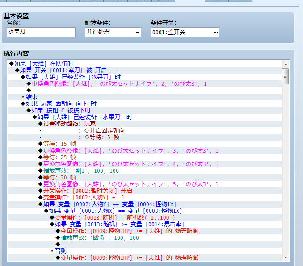Image resolution: width=303 pixels, height=266 pixels.
Task: Select the 更换角色图像 line with parameter 3
Action: (x=144, y=150)
